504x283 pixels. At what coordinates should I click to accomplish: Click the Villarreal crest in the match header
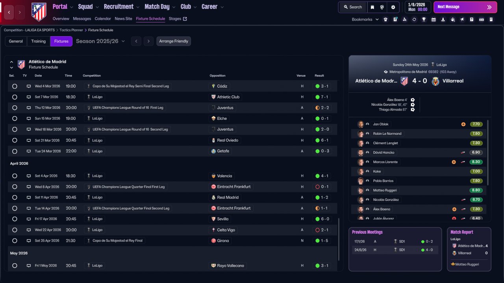click(x=435, y=81)
